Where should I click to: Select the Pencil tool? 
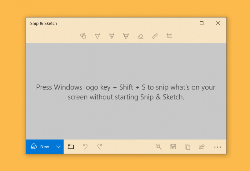tap(112, 36)
